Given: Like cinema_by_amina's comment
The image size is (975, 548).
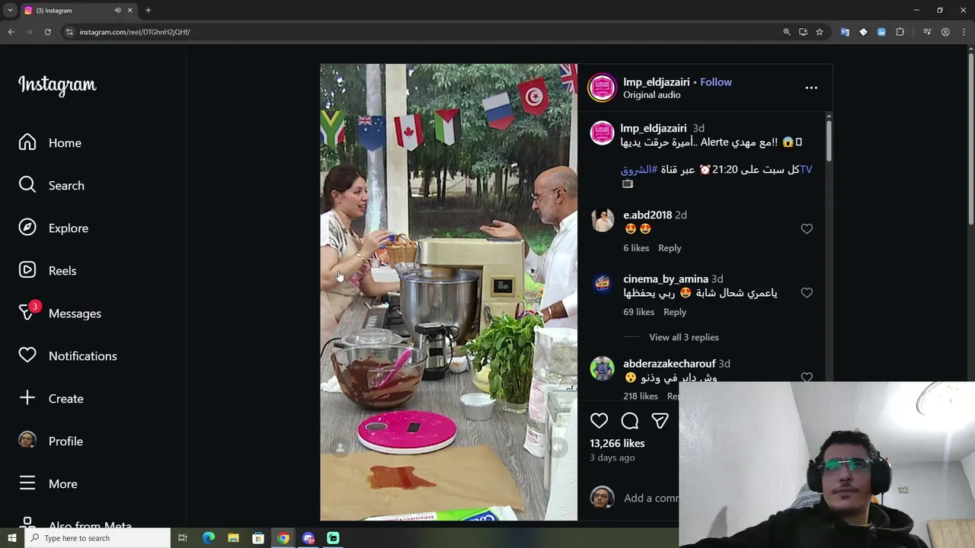Looking at the screenshot, I should point(807,292).
